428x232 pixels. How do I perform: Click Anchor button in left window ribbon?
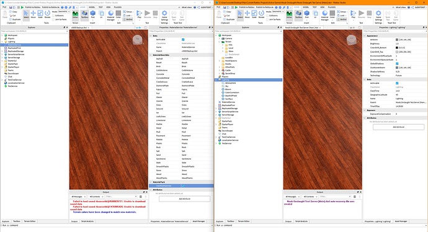[128, 19]
